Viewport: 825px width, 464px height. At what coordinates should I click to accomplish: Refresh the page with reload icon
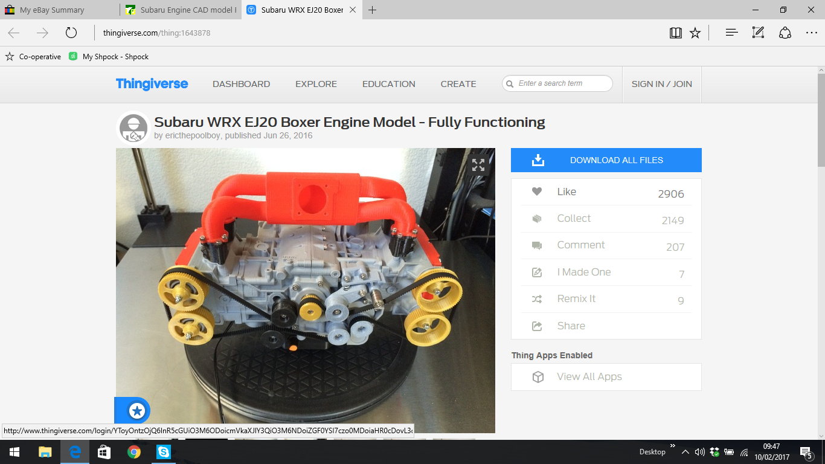[71, 33]
